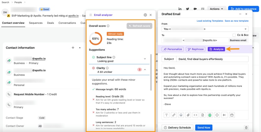The width and height of the screenshot is (261, 132).
Task: Click the Salesforce cloud icon
Action: (x=195, y=9)
